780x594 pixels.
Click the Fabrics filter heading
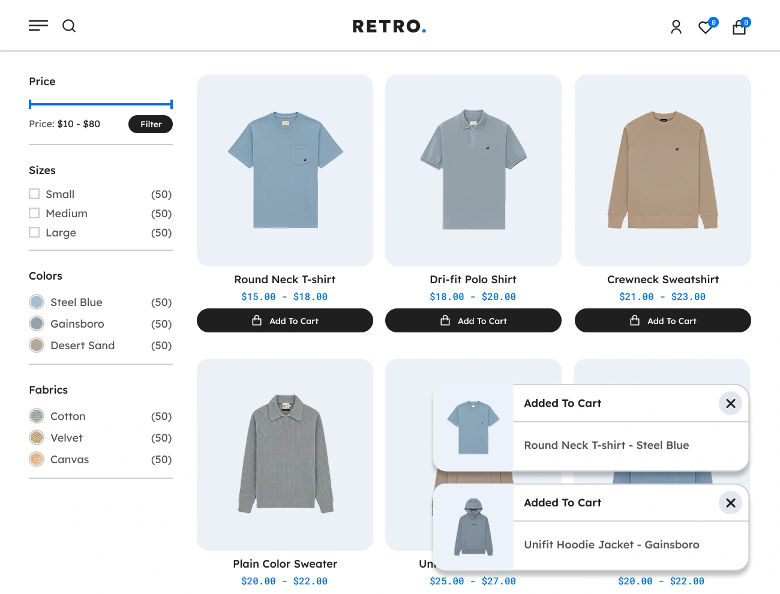point(49,390)
